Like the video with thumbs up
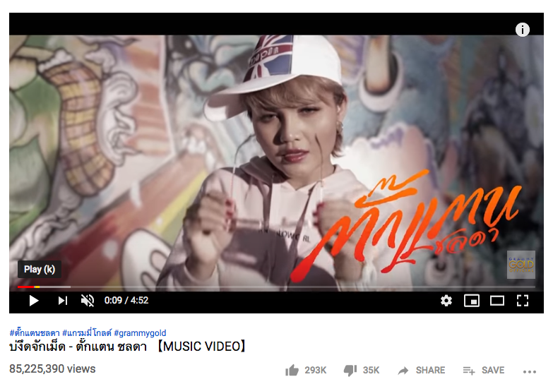The height and width of the screenshot is (384, 553). 292,371
